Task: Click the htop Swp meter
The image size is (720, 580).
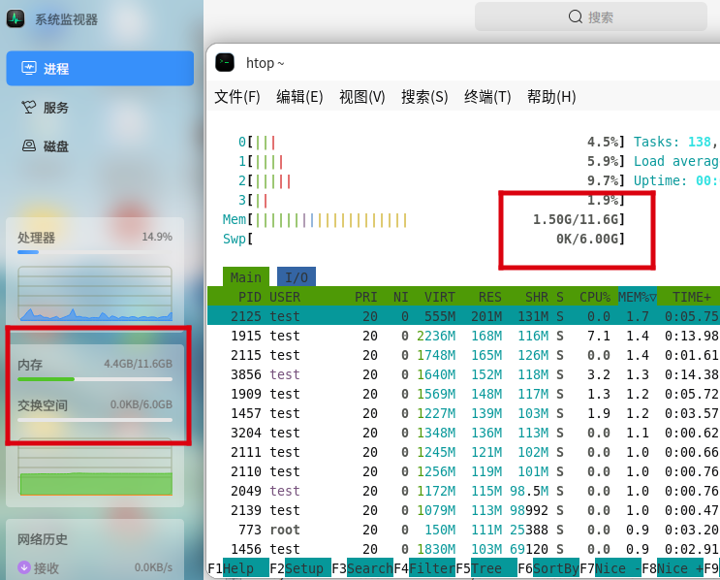Action: point(423,239)
